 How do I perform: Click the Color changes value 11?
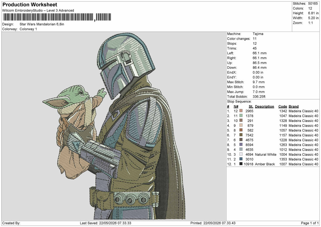tap(255, 39)
